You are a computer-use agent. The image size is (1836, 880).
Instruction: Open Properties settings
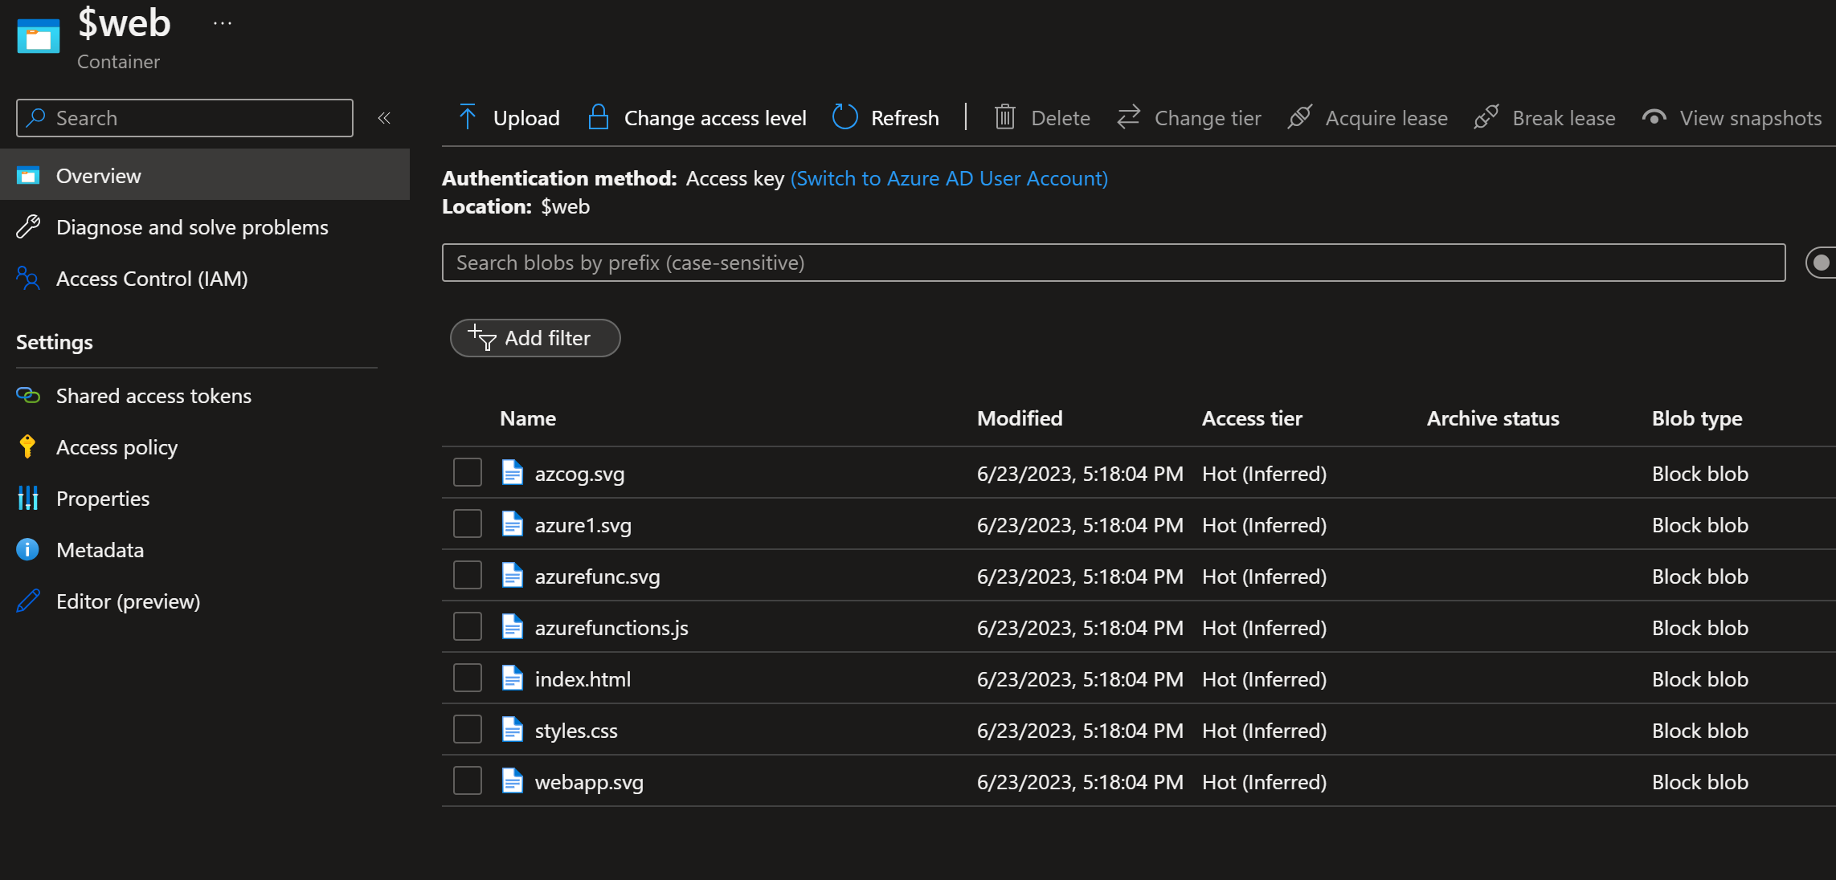pyautogui.click(x=205, y=498)
